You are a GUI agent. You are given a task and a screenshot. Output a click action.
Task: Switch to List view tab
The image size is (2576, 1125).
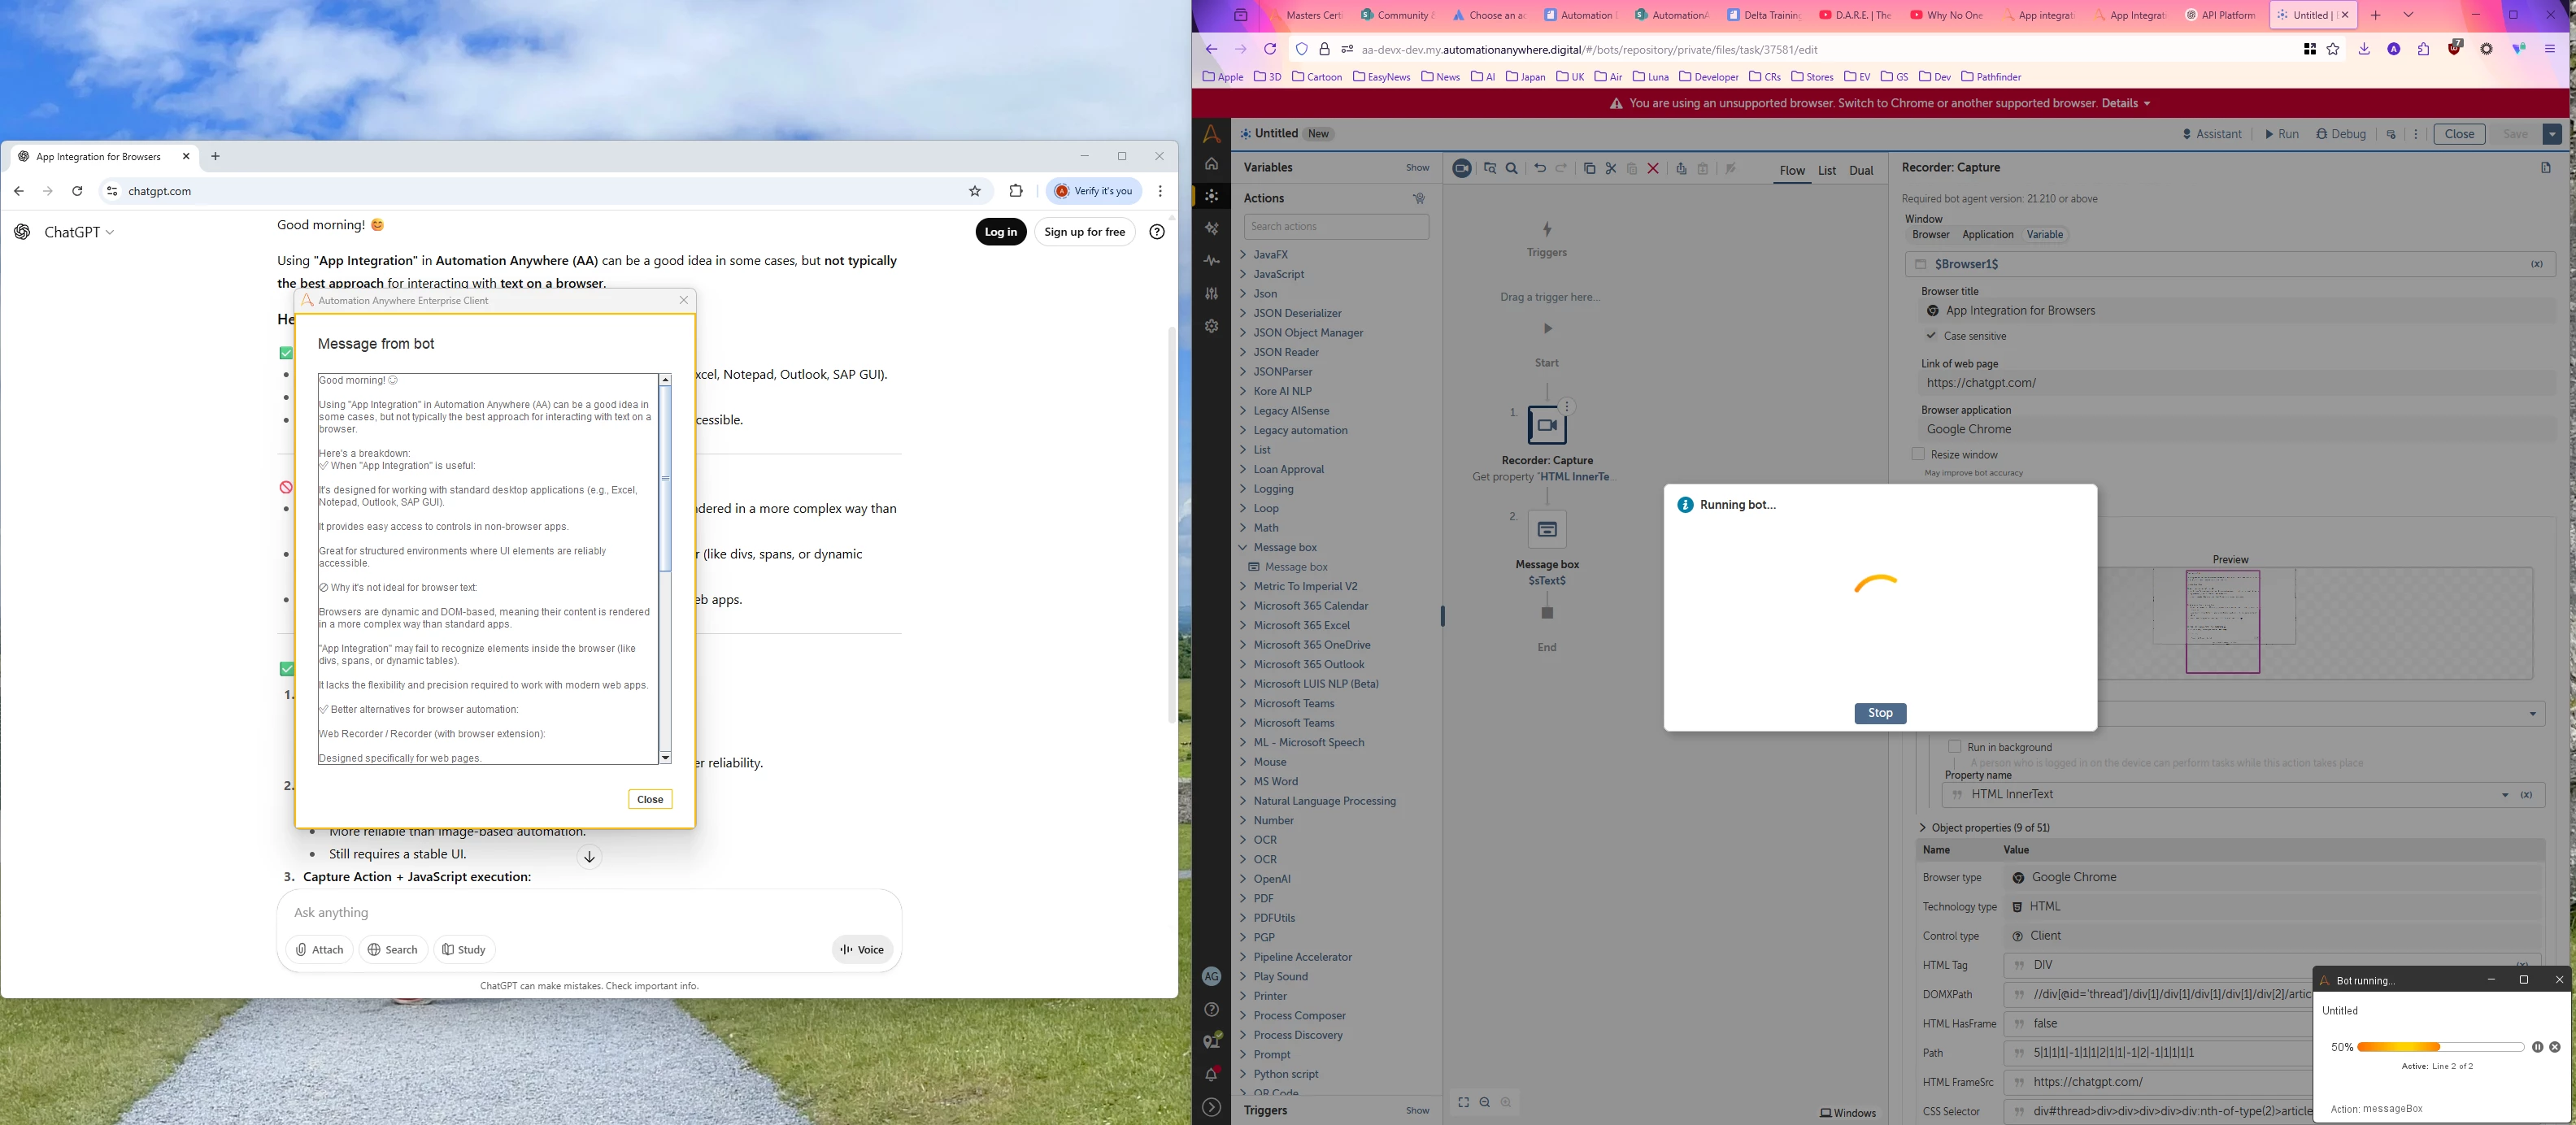(1826, 171)
